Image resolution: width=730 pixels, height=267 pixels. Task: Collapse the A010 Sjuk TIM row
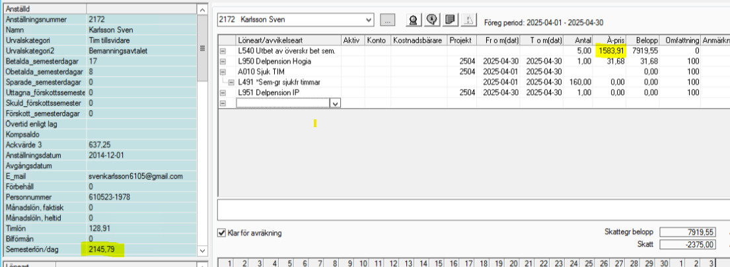[x=223, y=71]
